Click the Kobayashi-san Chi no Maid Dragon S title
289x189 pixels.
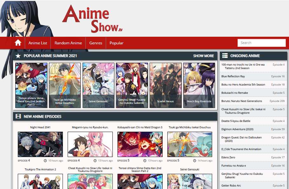140,127
